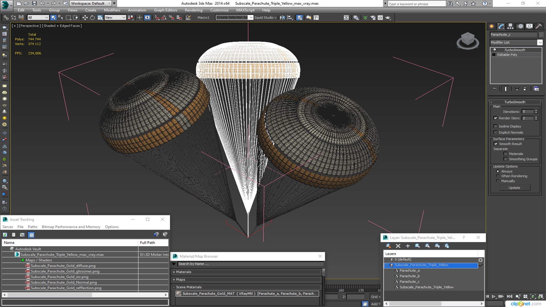
Task: Click the Align tool icon
Action: coord(290,18)
